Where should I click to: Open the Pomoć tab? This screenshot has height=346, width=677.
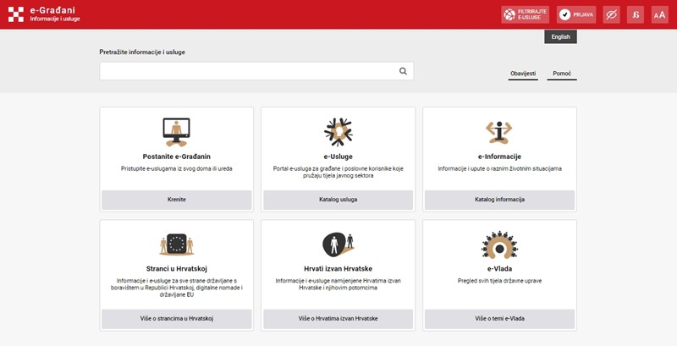point(562,74)
